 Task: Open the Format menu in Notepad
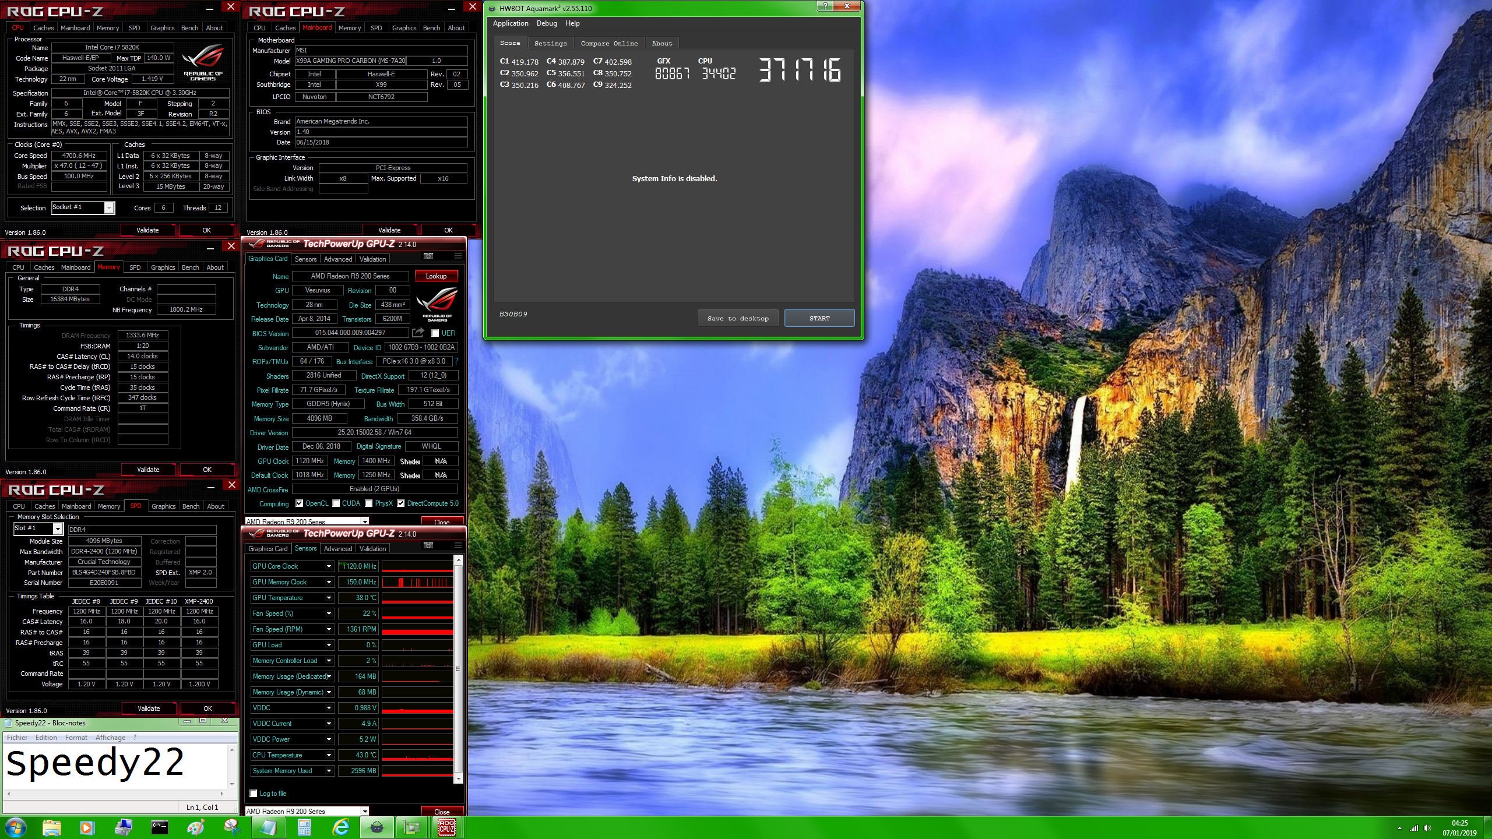pos(76,738)
